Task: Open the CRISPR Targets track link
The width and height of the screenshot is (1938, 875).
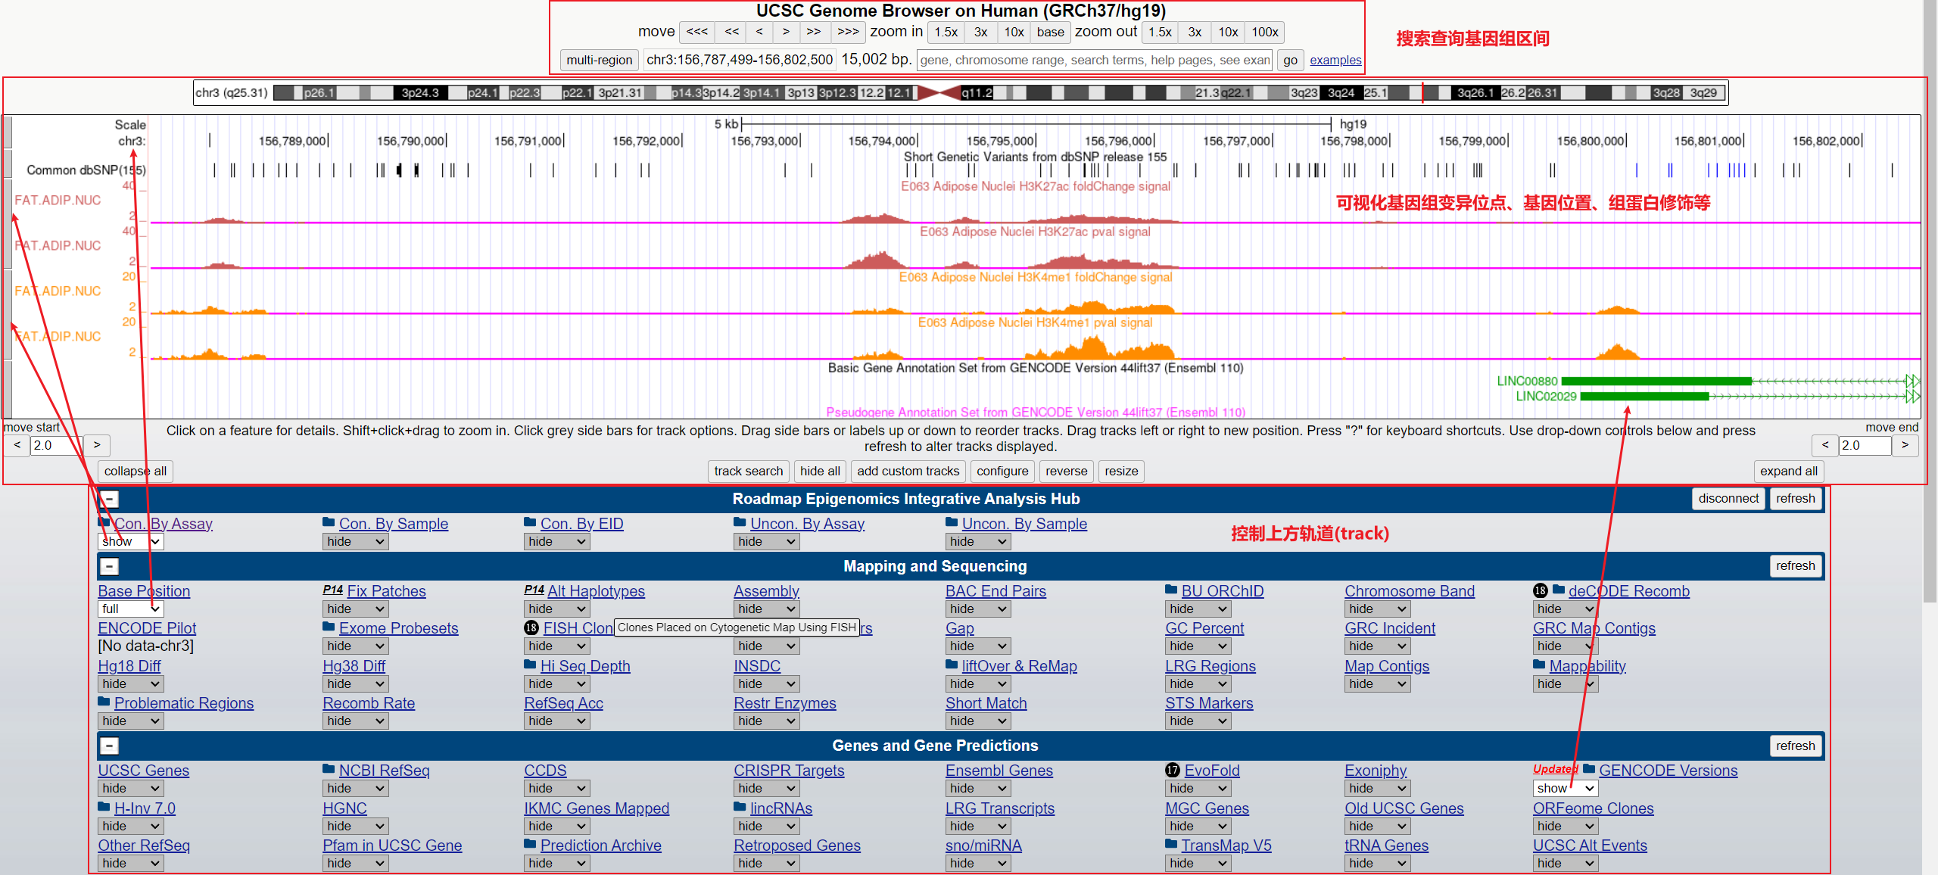Action: [789, 771]
